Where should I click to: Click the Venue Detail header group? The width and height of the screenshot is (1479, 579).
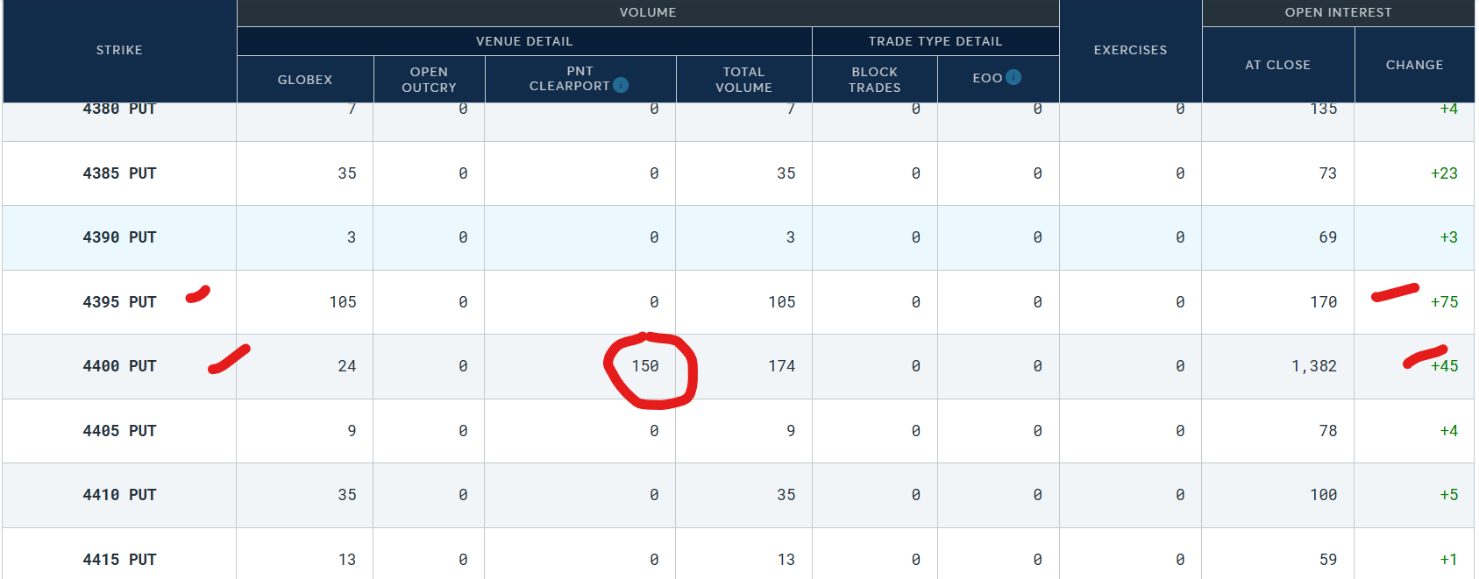(x=524, y=41)
